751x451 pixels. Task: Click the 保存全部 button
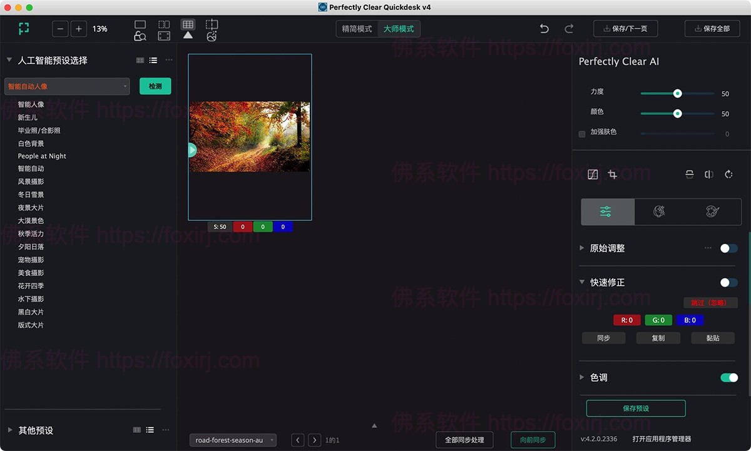click(712, 29)
